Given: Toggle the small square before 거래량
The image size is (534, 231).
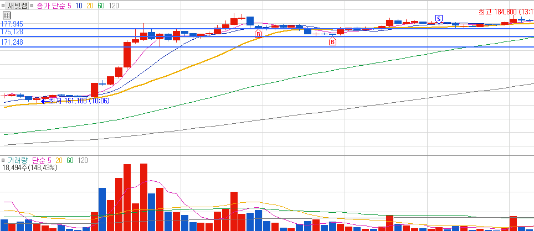Looking at the screenshot, I should (3, 161).
